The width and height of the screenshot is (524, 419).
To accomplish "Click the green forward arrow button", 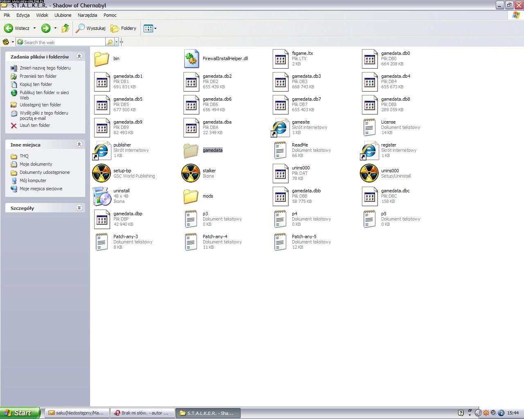I will click(x=46, y=28).
